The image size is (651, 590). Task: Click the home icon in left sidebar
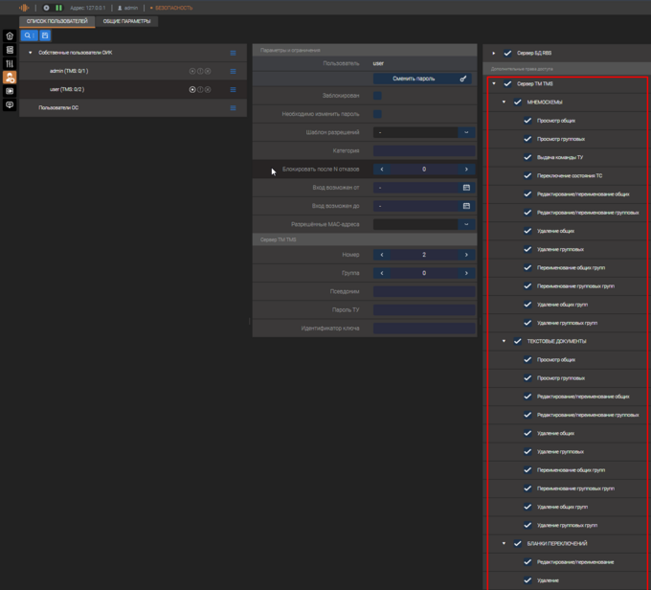point(10,36)
